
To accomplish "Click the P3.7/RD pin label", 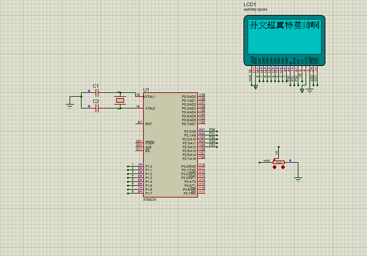I will pyautogui.click(x=190, y=194).
